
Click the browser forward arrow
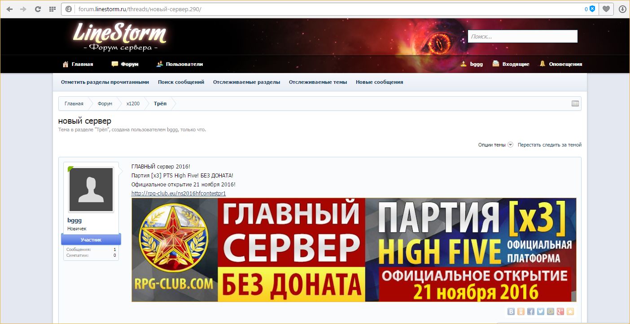[x=23, y=9]
